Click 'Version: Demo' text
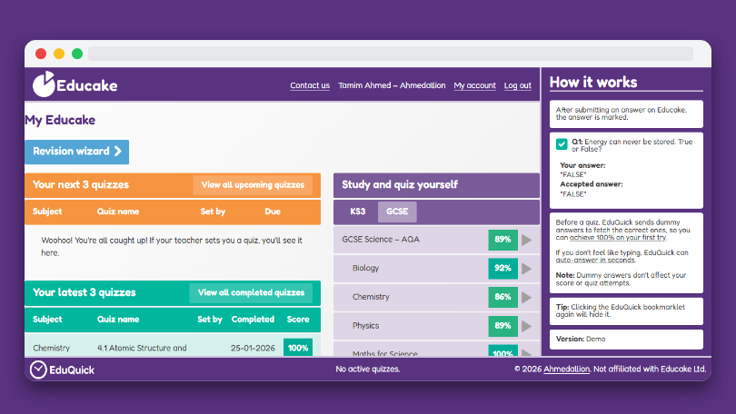 pos(581,339)
